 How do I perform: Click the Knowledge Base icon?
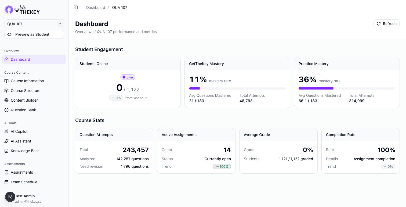(6, 151)
